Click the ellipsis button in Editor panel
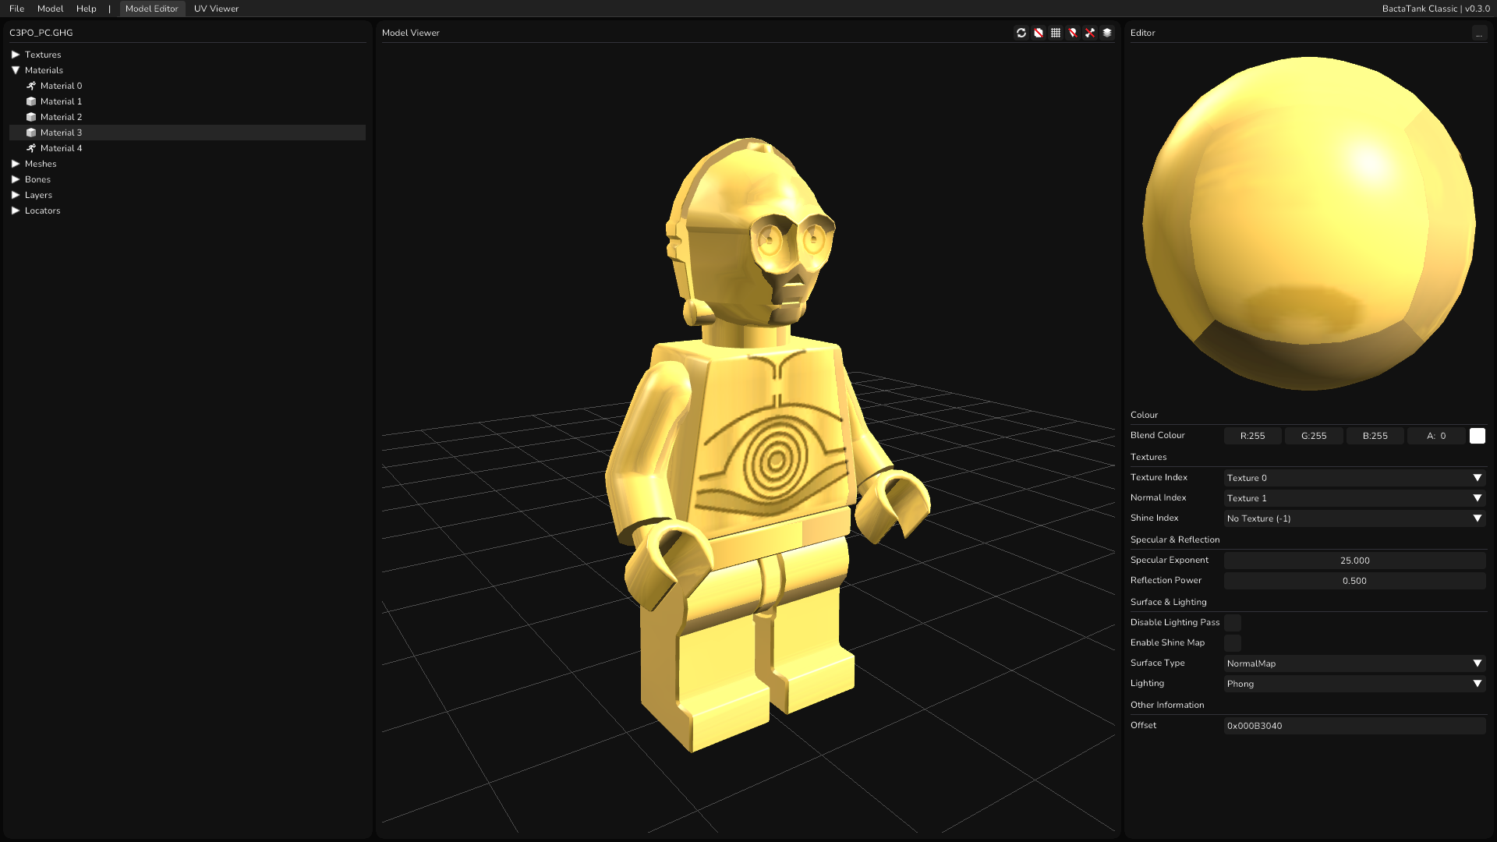The image size is (1497, 842). (1479, 34)
